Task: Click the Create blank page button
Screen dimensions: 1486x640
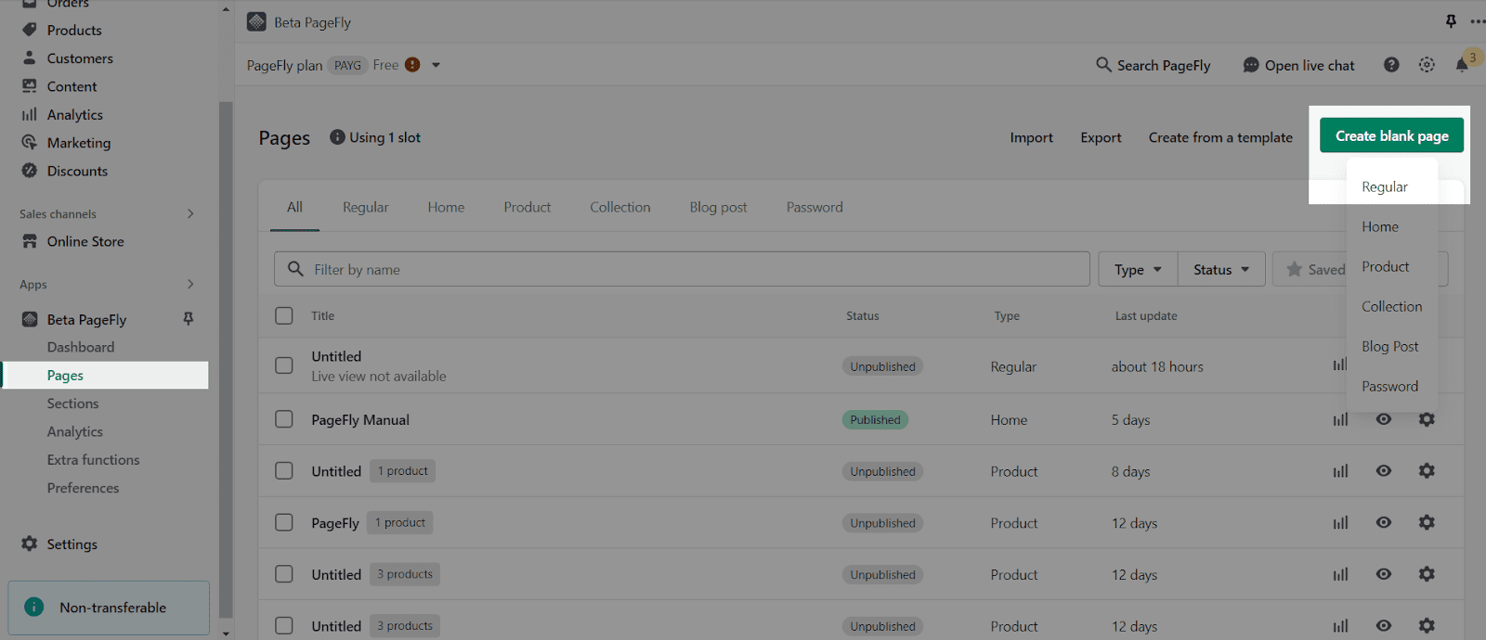Action: 1391,135
